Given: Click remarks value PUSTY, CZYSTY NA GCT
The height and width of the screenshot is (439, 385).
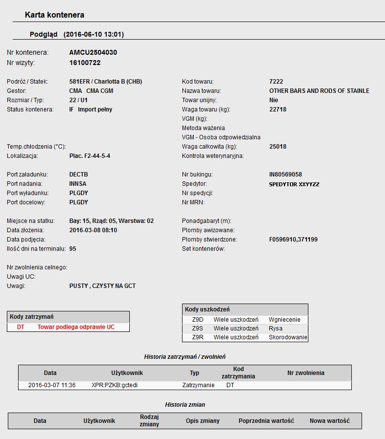Looking at the screenshot, I should point(102,286).
